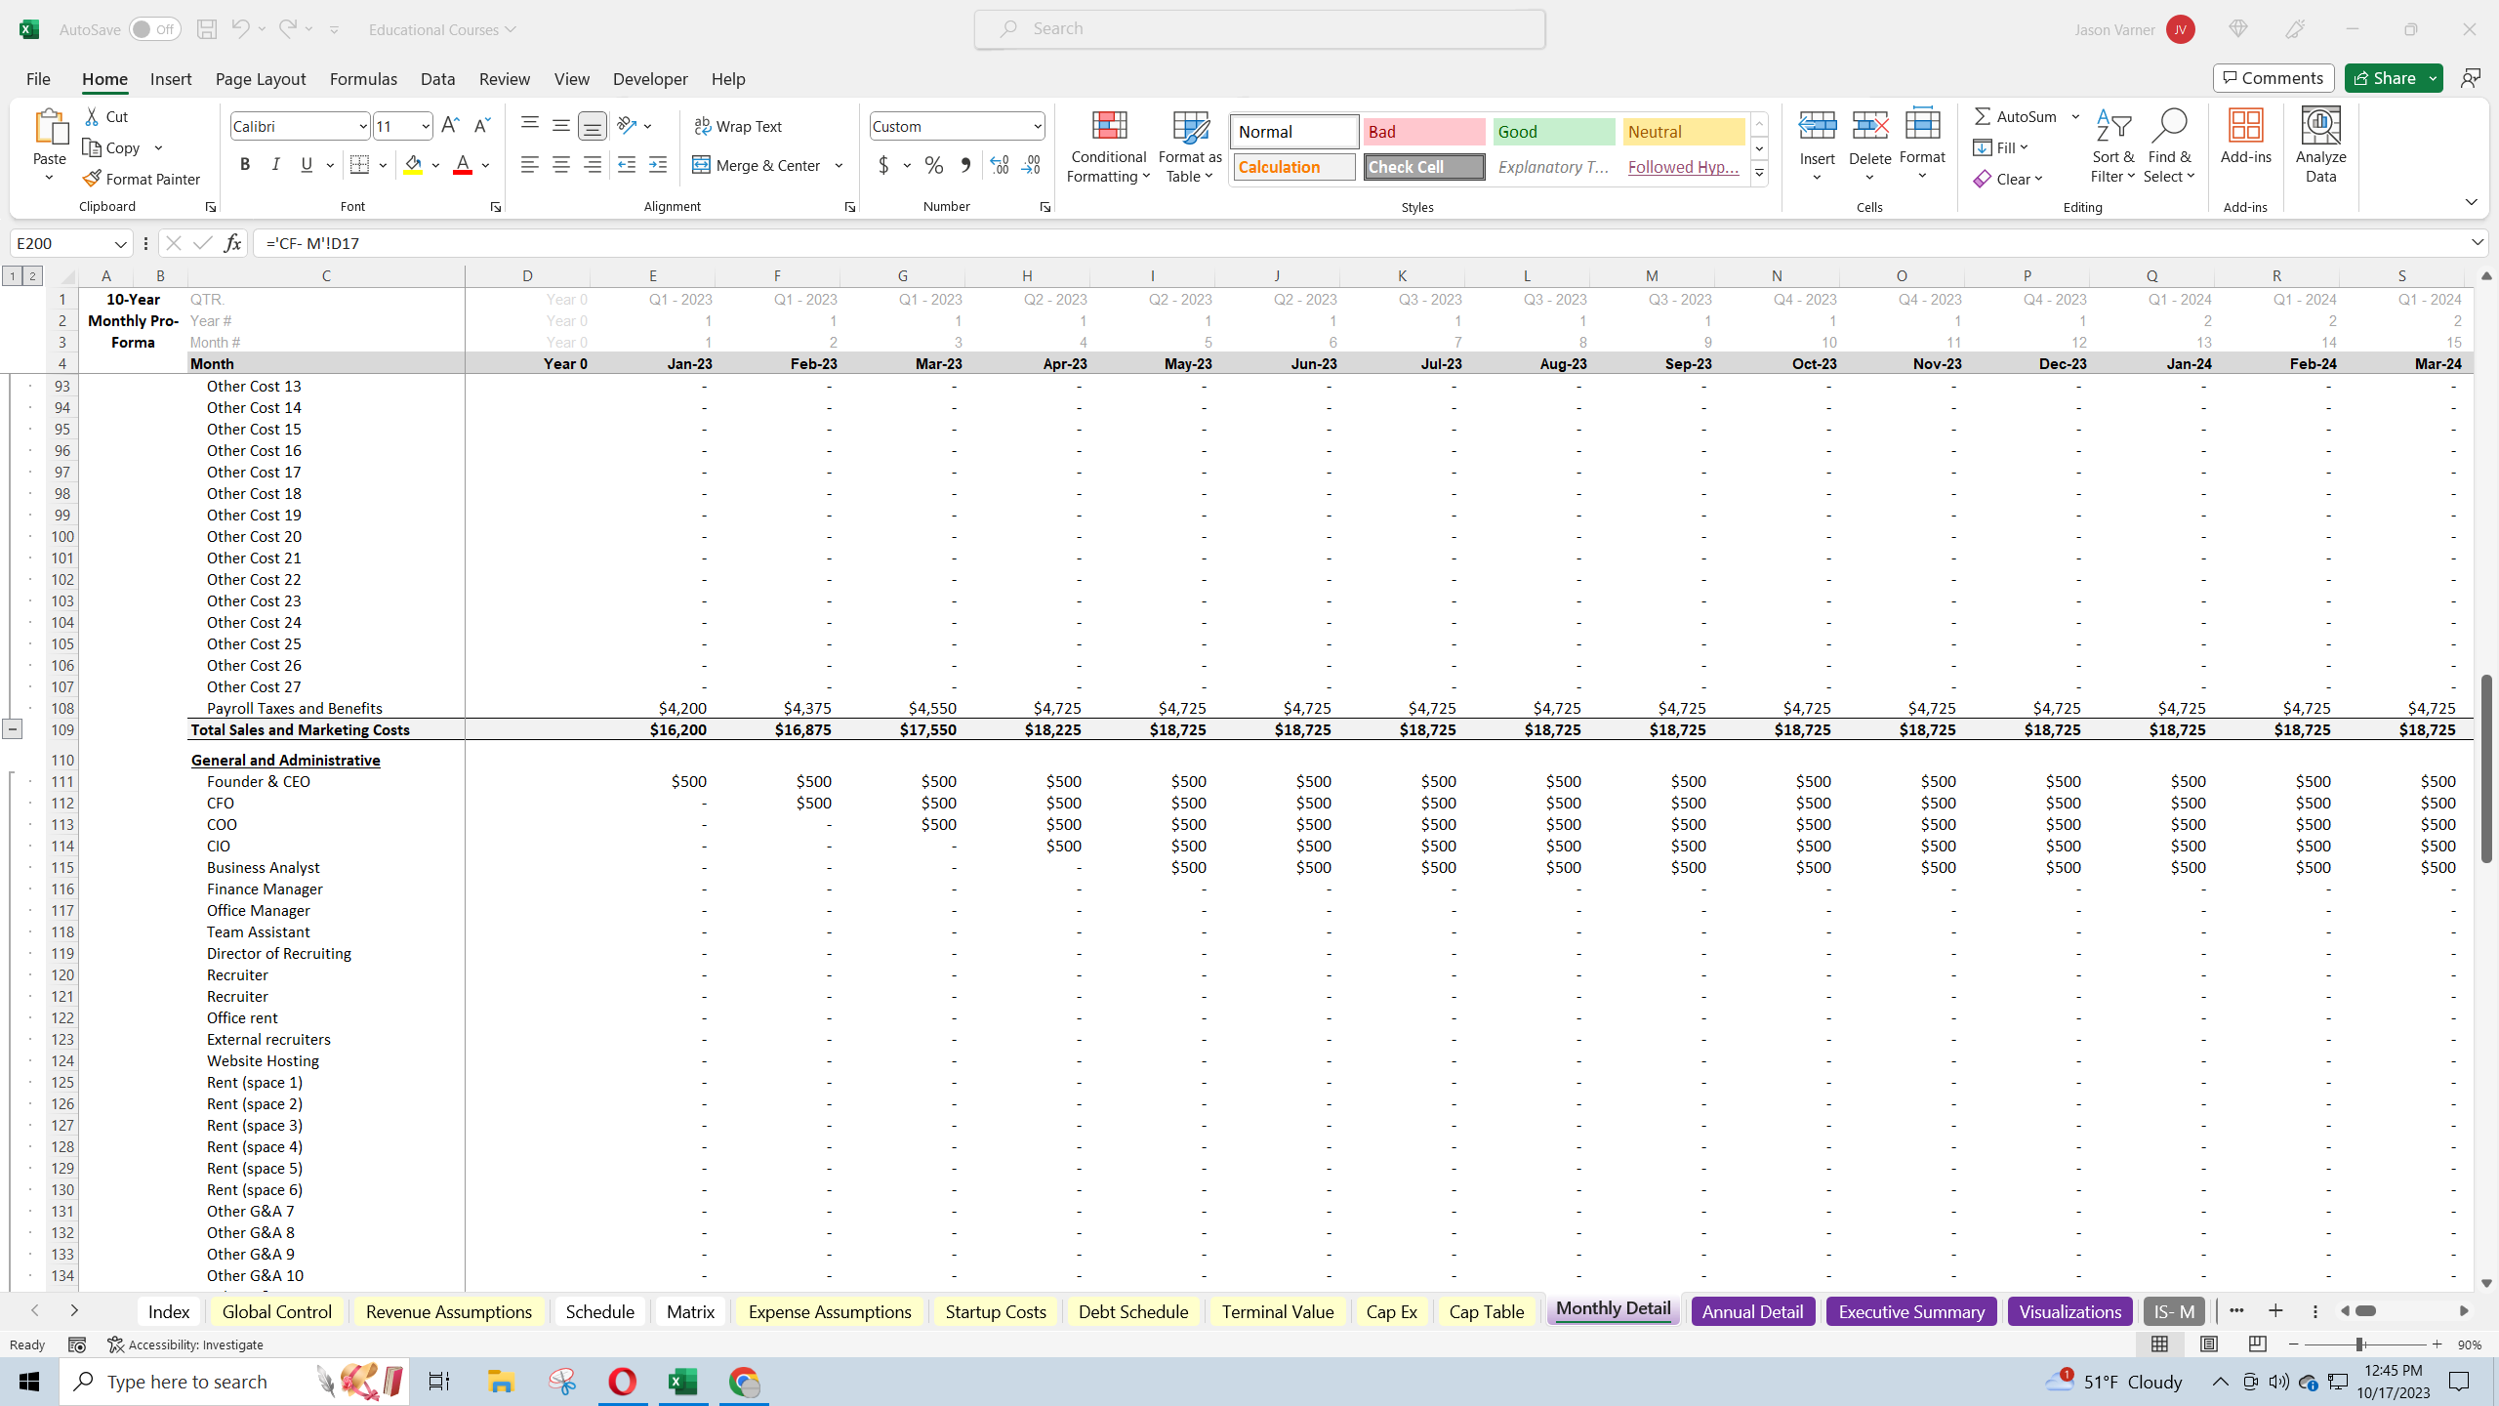Image resolution: width=2499 pixels, height=1406 pixels.
Task: Open the AutoSum dropdown arrow
Action: pos(2075,116)
